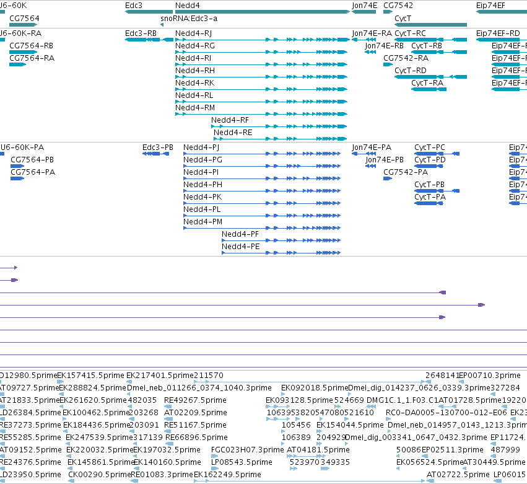Open the CG7542-RA transcript label
Viewport: 527px width, 484px height.
406,58
